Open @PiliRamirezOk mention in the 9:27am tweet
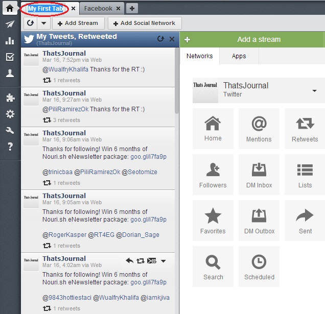Image resolution: width=325 pixels, height=314 pixels. [65, 109]
